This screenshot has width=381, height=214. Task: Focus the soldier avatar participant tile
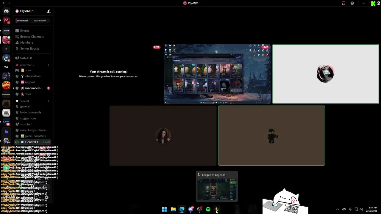(x=271, y=136)
